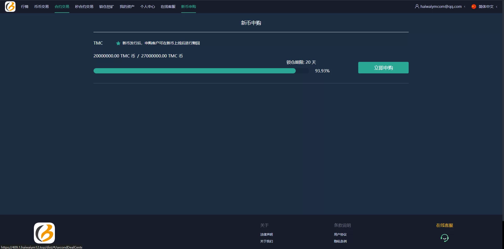Click the green star icon next to TMC
The height and width of the screenshot is (249, 504).
click(118, 43)
